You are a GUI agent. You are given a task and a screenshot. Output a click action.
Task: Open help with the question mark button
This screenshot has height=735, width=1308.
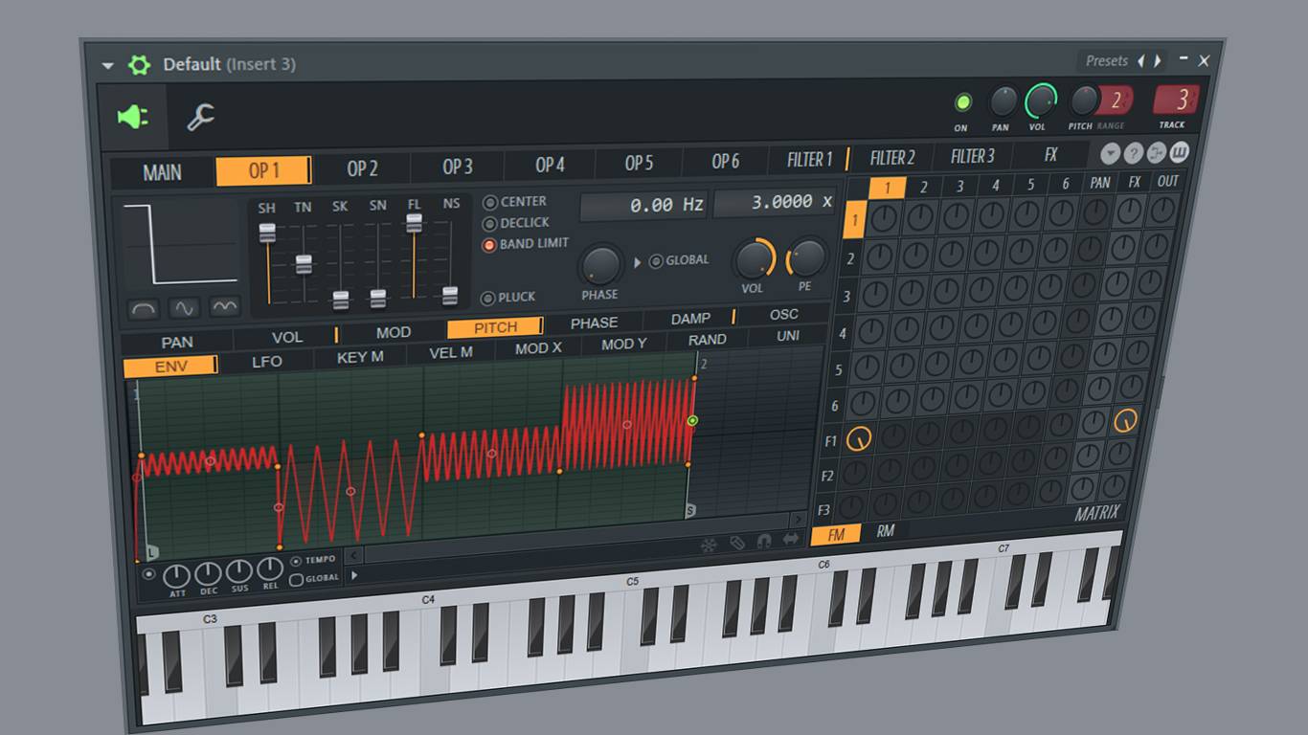[1134, 153]
